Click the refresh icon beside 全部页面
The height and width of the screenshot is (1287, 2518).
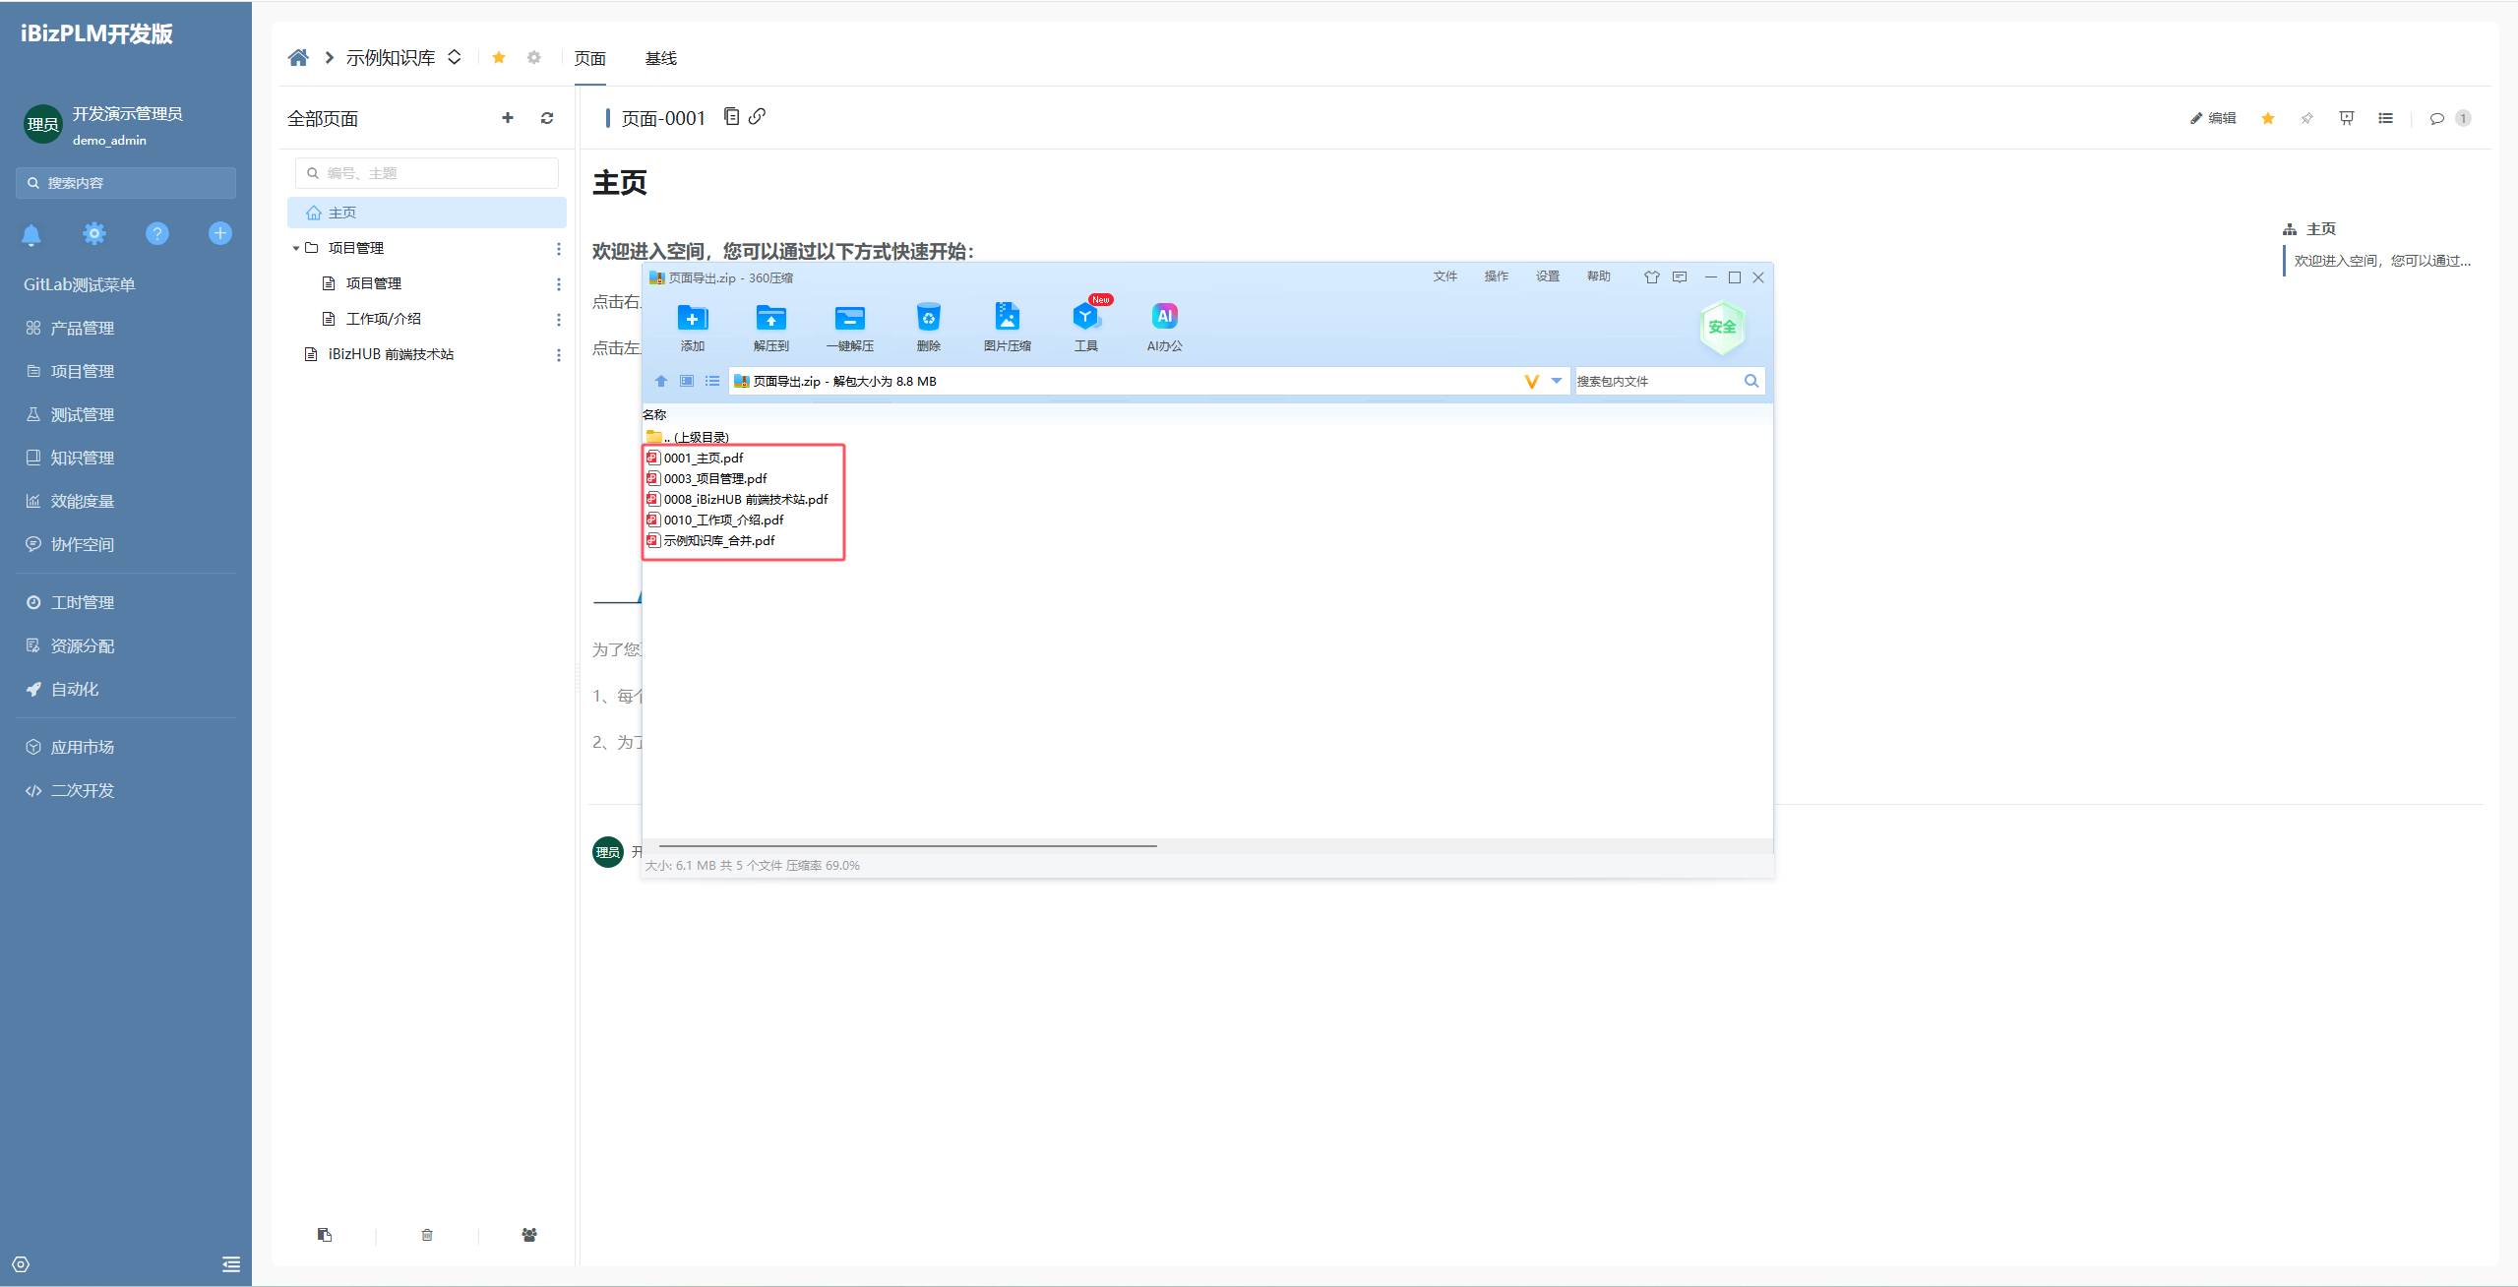coord(547,118)
